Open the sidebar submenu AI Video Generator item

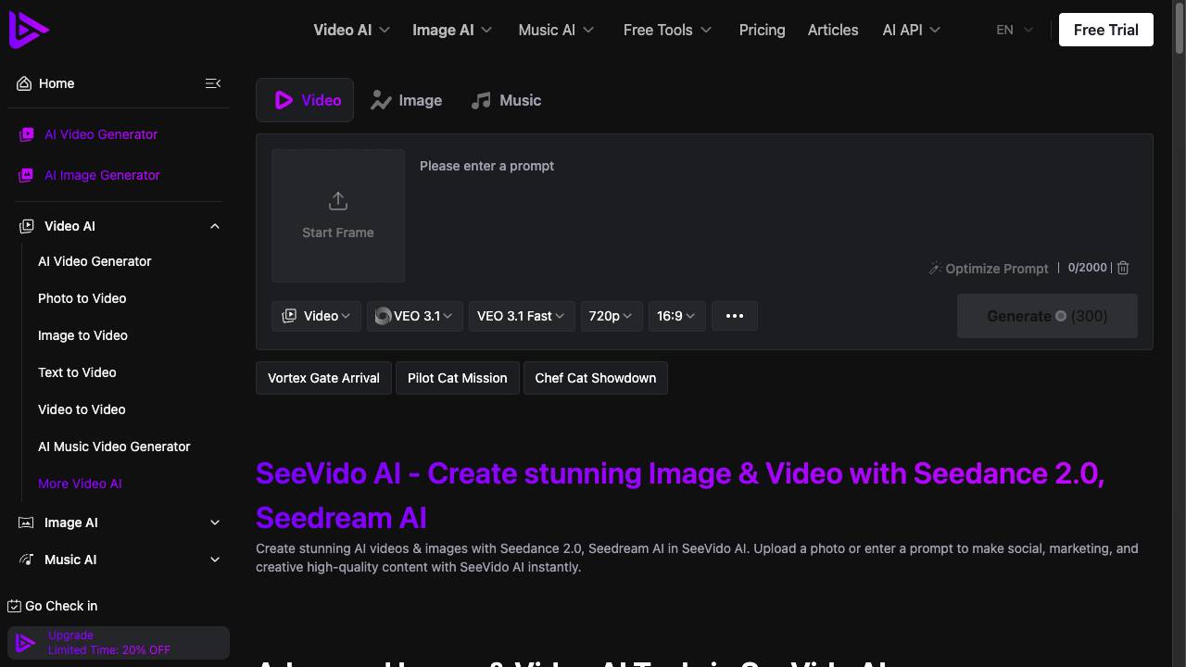(x=95, y=261)
